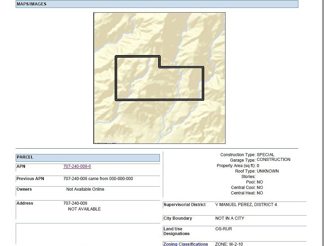Select address value 707-240-008
This screenshot has height=246, width=324.
coord(75,203)
